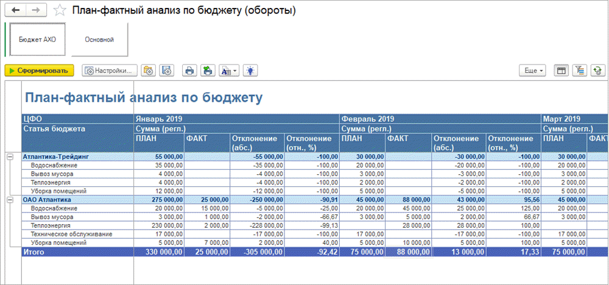Image resolution: width=609 pixels, height=285 pixels.
Task: Toggle the quick filter funnel panel
Action: point(579,71)
